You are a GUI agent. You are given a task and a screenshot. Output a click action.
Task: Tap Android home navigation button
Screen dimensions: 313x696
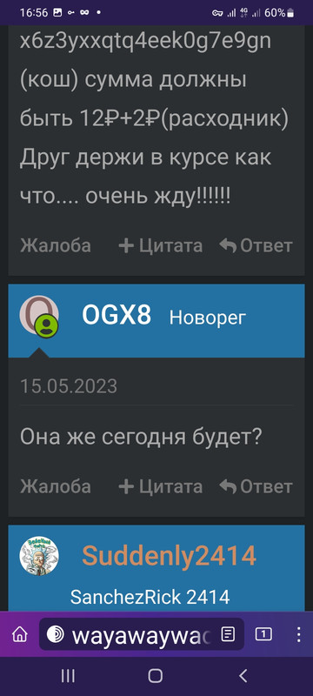coord(155,676)
